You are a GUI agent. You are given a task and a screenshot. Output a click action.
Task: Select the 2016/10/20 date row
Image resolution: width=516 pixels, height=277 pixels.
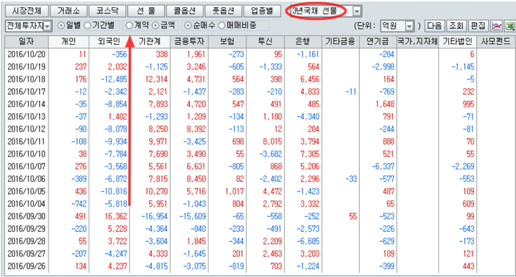click(26, 54)
